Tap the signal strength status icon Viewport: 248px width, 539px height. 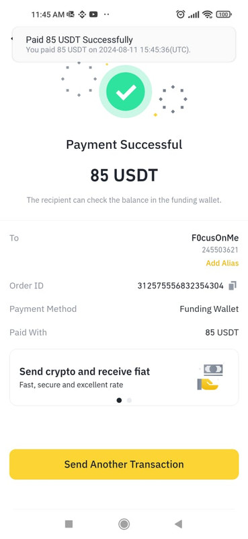pos(194,14)
